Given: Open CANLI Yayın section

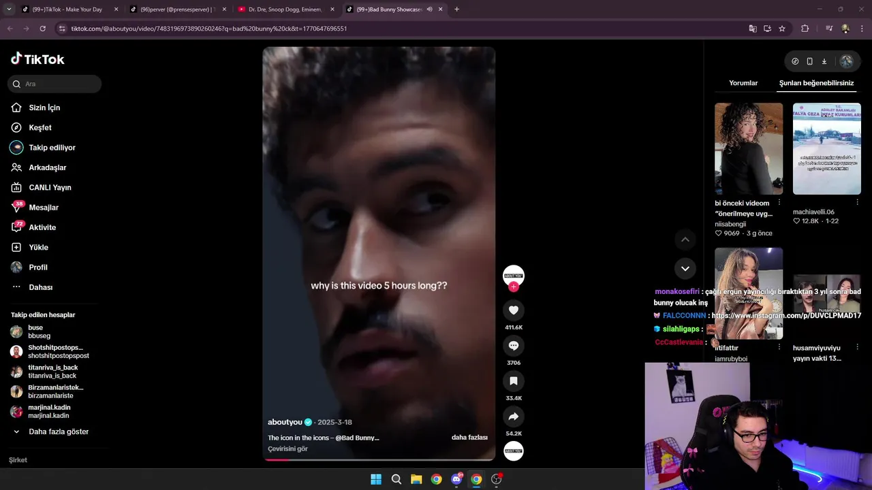Looking at the screenshot, I should tap(50, 187).
